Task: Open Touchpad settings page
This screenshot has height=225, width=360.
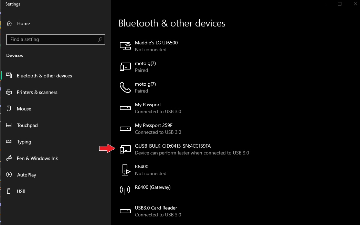Action: tap(27, 125)
